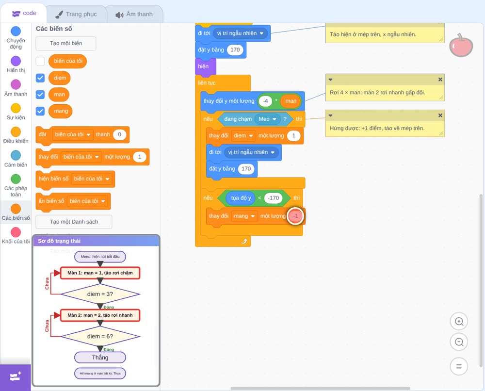The image size is (485, 391).
Task: Click the highlighted -1 value for mang
Action: [295, 216]
